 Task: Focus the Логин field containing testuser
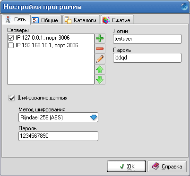[147, 39]
